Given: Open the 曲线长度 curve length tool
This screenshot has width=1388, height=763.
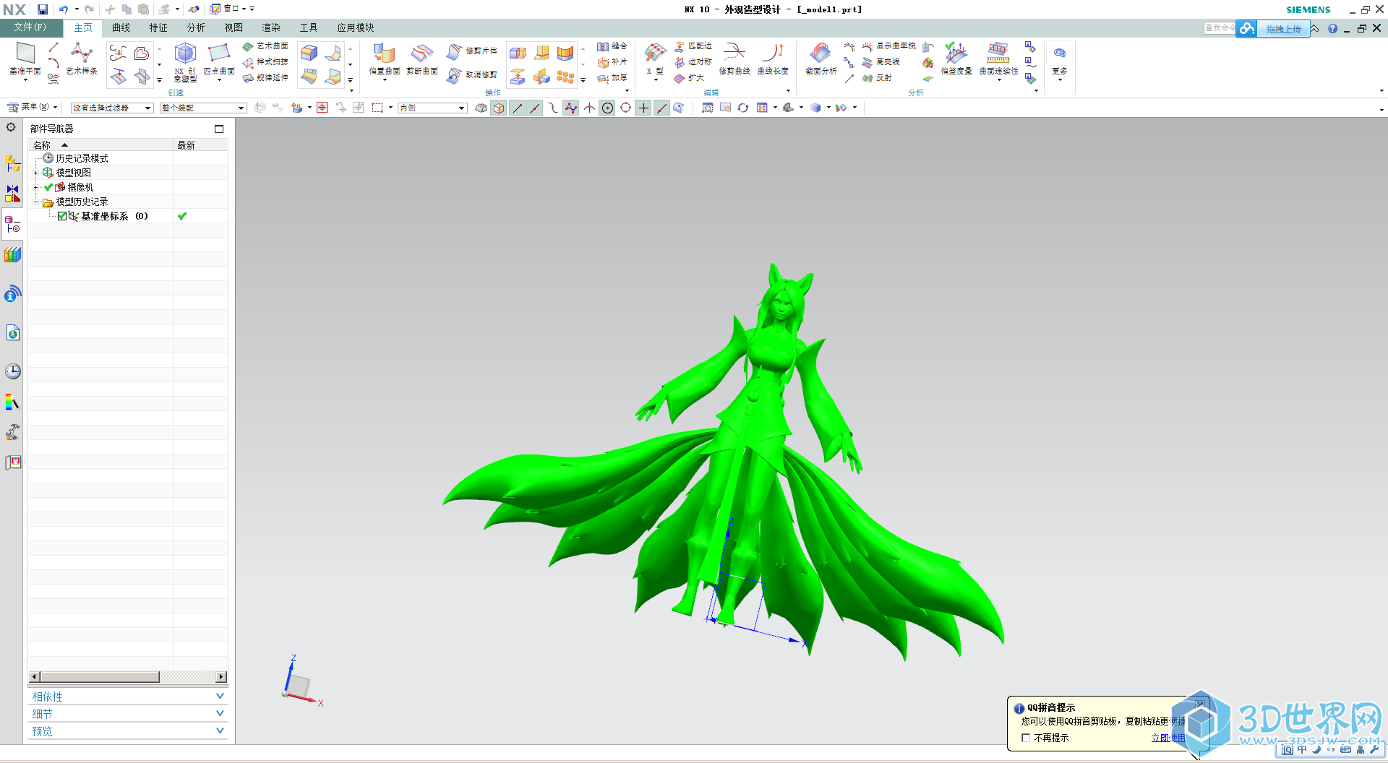Looking at the screenshot, I should tap(773, 59).
